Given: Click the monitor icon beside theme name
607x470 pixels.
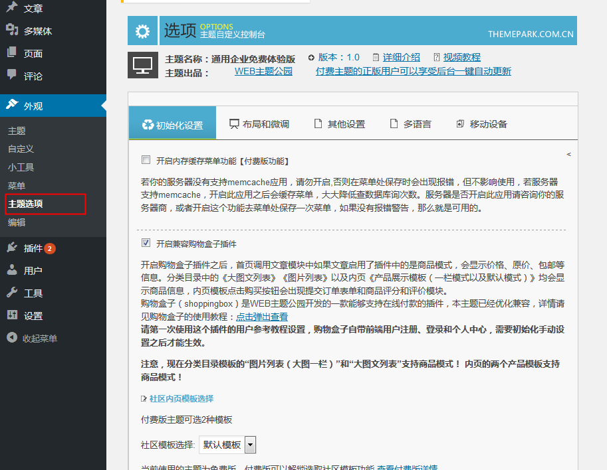Looking at the screenshot, I should point(142,64).
